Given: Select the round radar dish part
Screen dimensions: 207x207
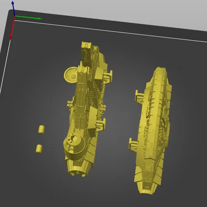Looking at the screenshot, I should coord(70,75).
